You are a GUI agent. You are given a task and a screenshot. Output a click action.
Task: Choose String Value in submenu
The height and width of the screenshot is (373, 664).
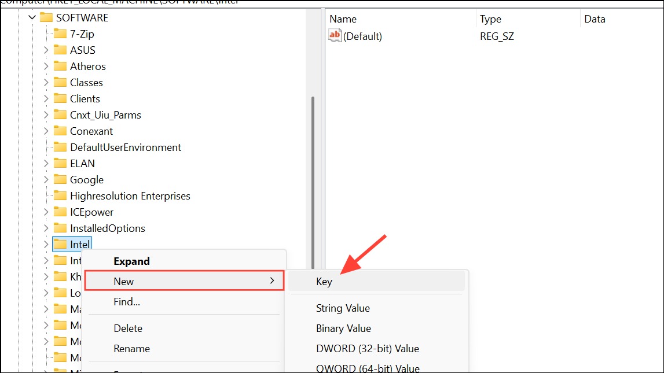[343, 308]
